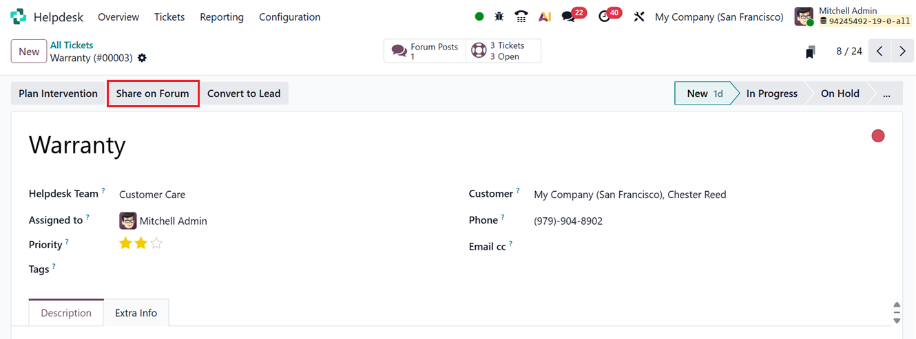Move ticket to In Progress stage

771,94
